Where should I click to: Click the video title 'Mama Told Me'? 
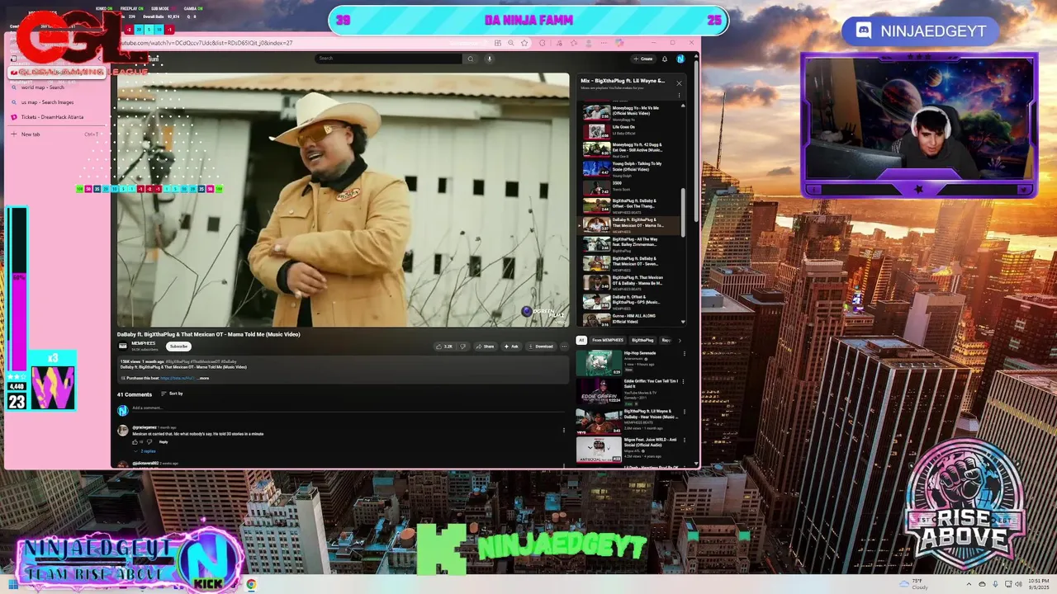[x=208, y=334]
